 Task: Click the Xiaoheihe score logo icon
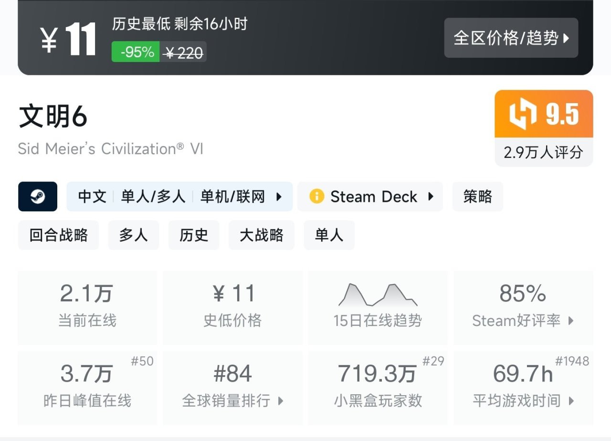[523, 115]
